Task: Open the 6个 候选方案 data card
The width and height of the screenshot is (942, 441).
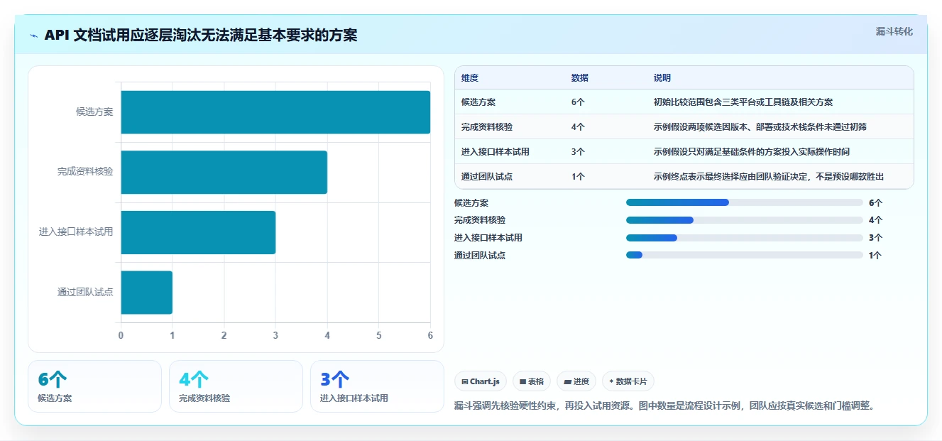Action: coord(95,386)
